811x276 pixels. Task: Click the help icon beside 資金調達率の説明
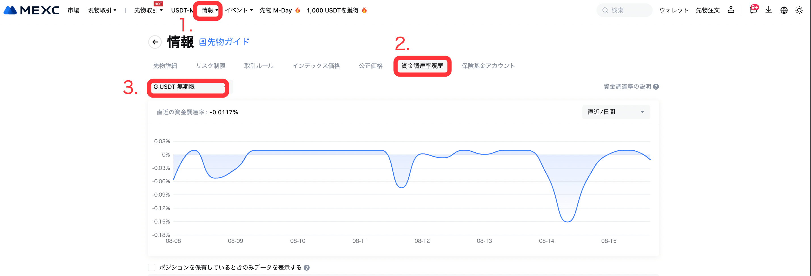click(656, 87)
